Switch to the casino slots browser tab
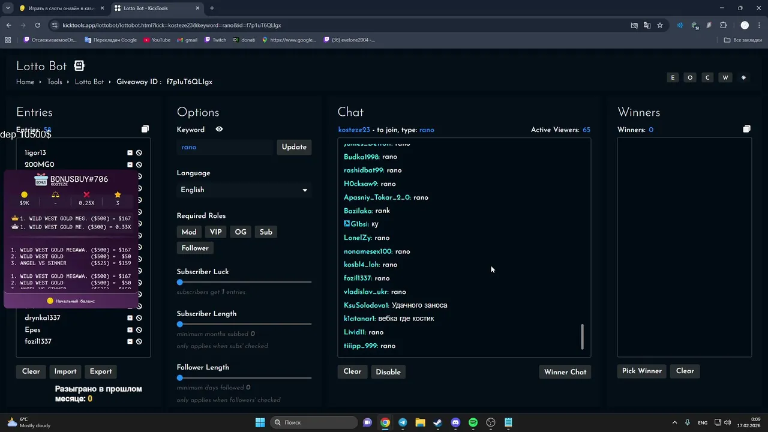Screen dimensions: 768x432 [x=61, y=8]
